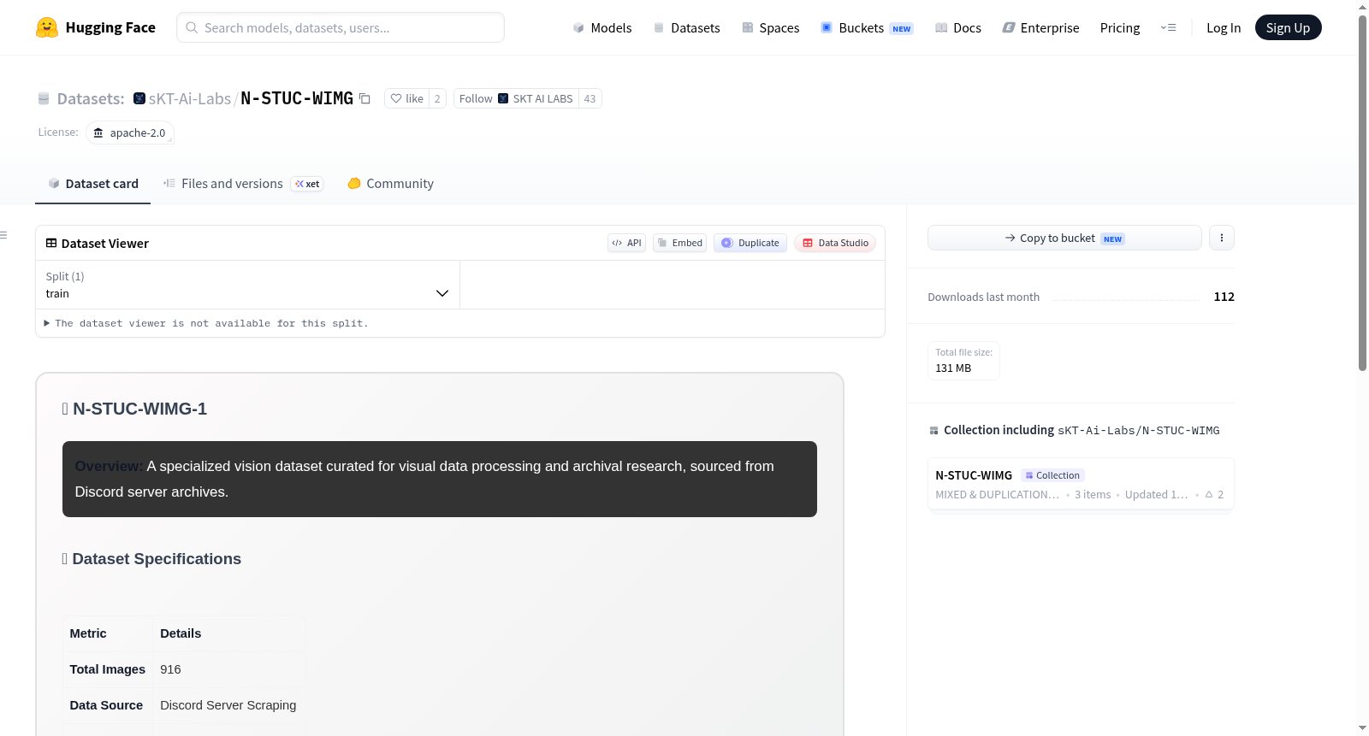Image resolution: width=1369 pixels, height=736 pixels.
Task: Switch to Files and versions tab
Action: coord(243,184)
